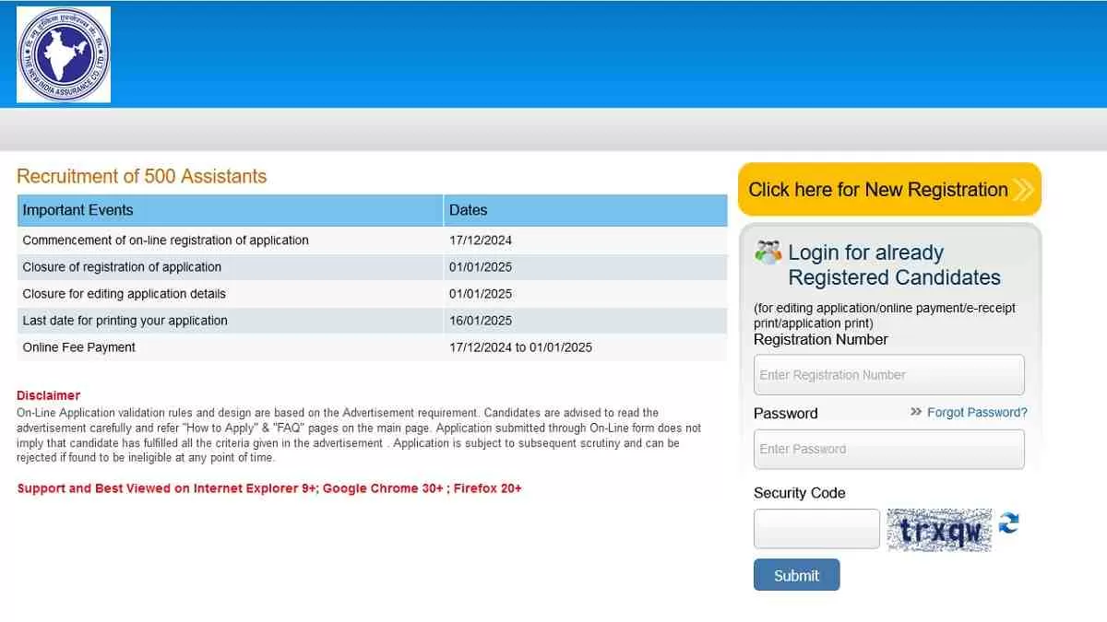Click inside the Enter Password field
1107x622 pixels.
coord(888,449)
